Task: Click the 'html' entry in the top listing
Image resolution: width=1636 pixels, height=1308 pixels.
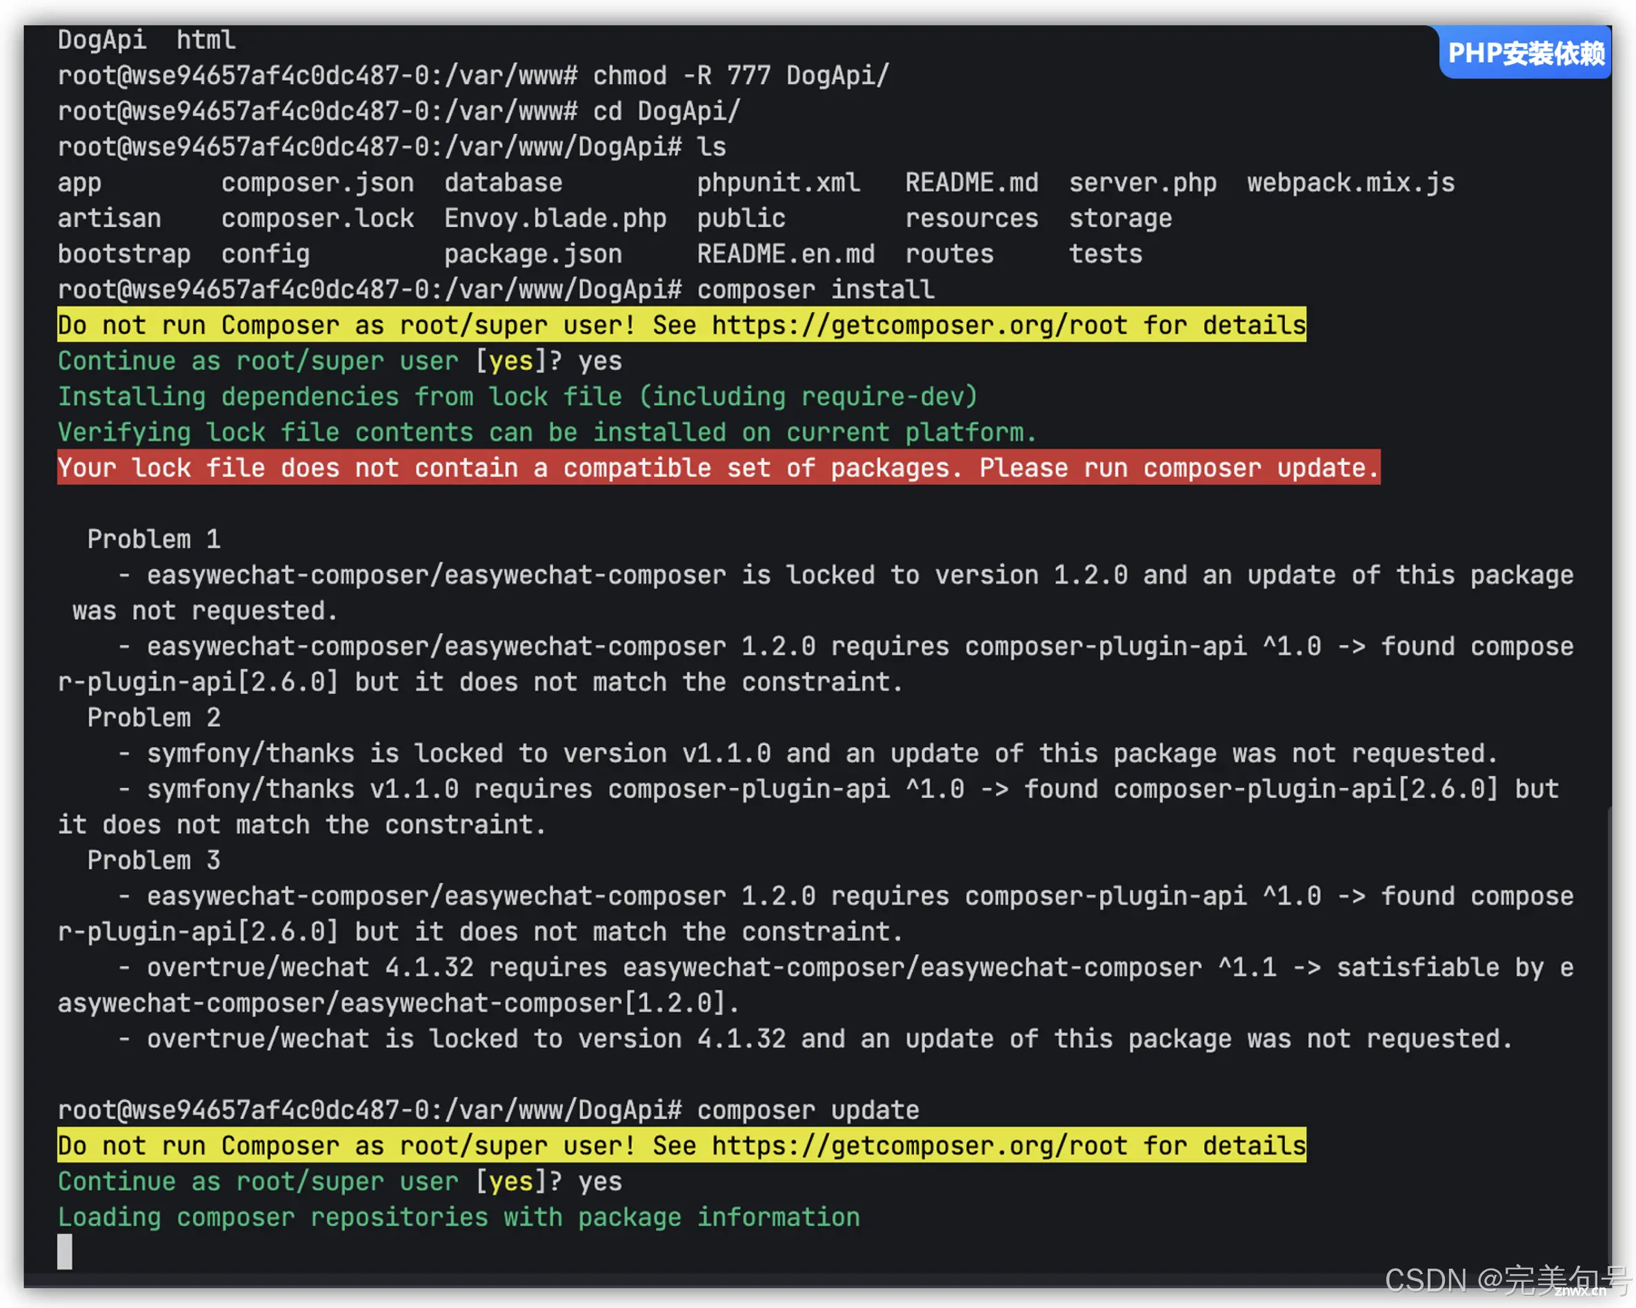Action: tap(206, 39)
